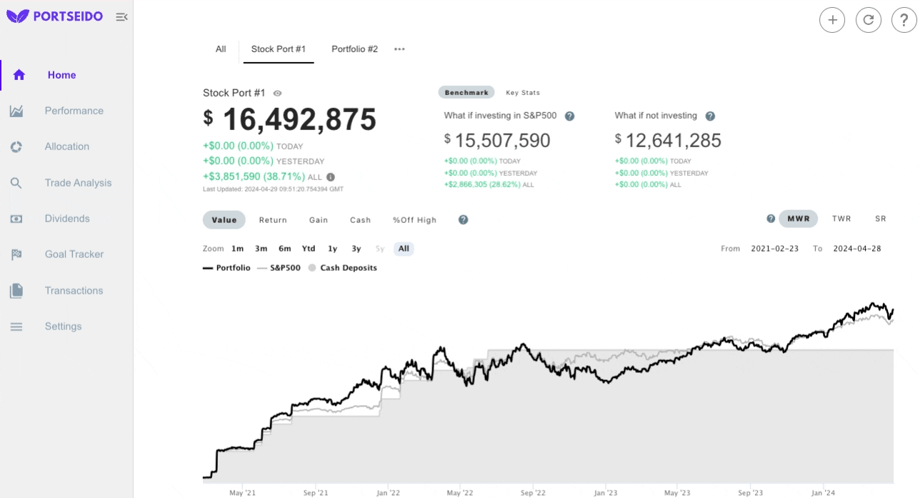Select the Allocation sidebar icon

pyautogui.click(x=19, y=146)
